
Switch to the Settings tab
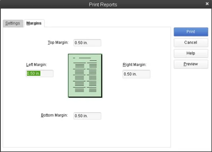pyautogui.click(x=13, y=23)
